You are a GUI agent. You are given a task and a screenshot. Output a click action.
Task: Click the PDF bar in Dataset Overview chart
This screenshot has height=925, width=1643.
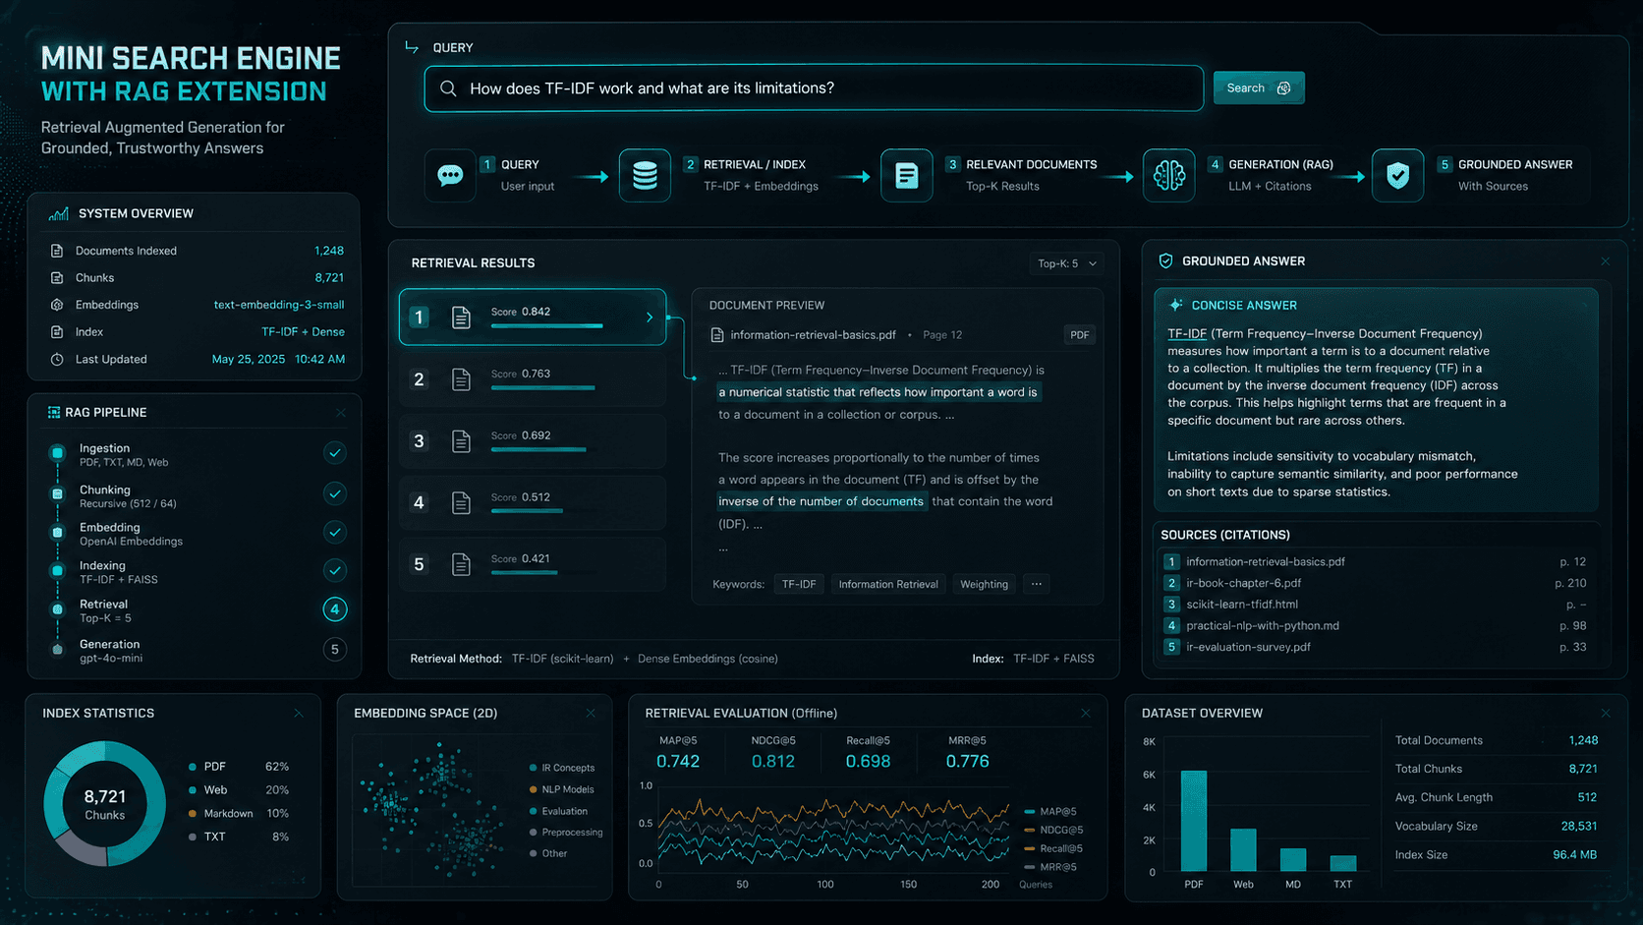click(x=1194, y=821)
